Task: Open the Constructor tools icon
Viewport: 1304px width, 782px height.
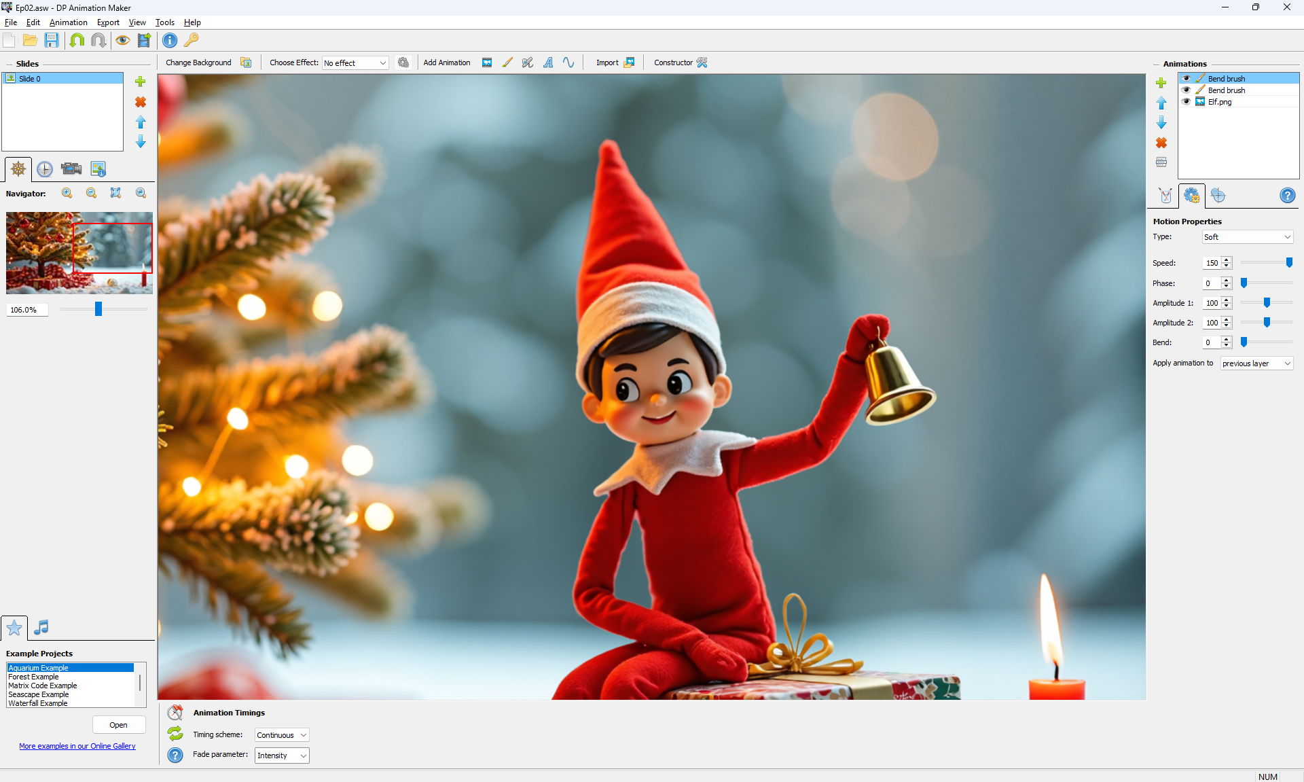Action: [x=702, y=63]
